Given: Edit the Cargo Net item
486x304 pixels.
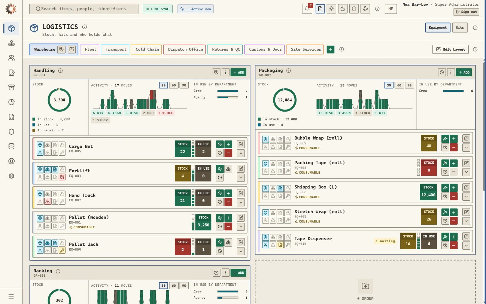Looking at the screenshot, I should point(241,144).
